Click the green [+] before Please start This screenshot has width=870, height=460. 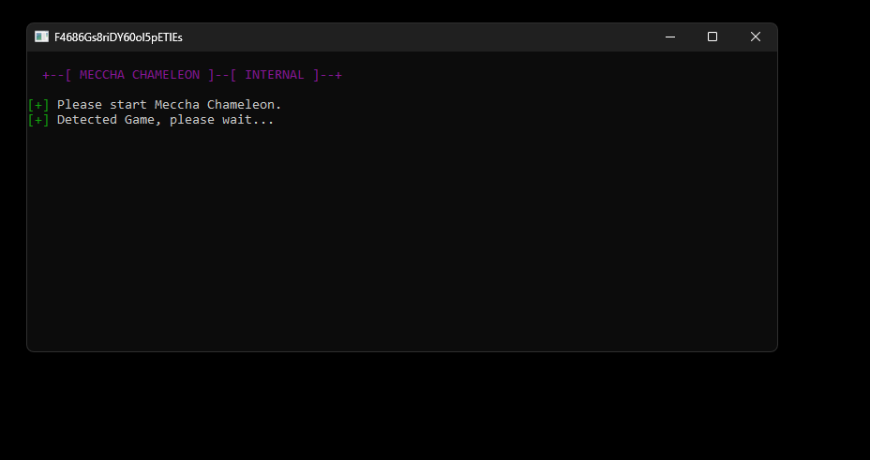38,105
